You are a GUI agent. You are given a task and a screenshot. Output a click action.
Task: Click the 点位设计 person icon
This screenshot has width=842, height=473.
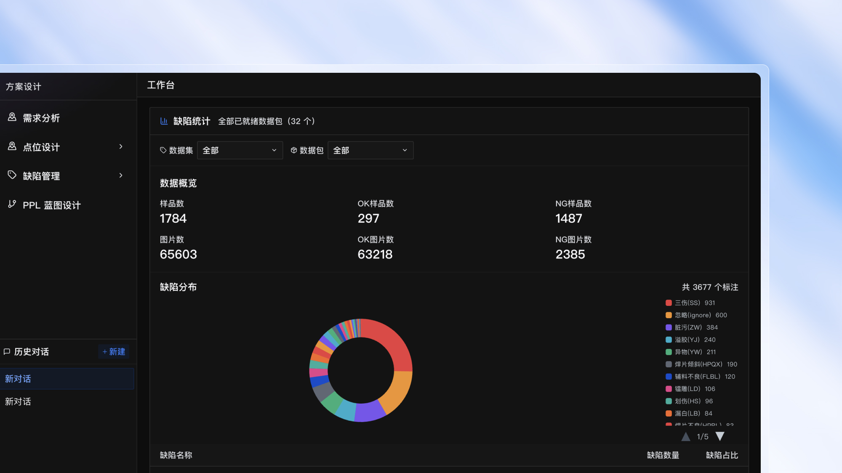click(x=12, y=146)
